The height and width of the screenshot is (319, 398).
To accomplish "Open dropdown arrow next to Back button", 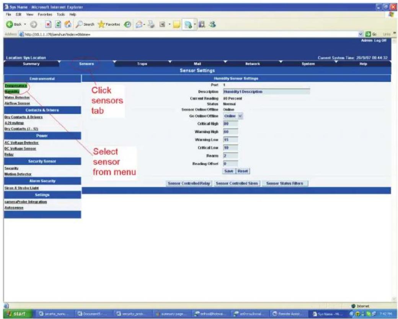I will pos(25,24).
